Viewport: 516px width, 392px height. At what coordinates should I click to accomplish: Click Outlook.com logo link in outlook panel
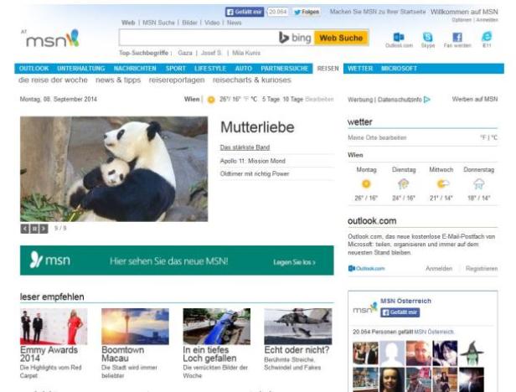click(366, 269)
